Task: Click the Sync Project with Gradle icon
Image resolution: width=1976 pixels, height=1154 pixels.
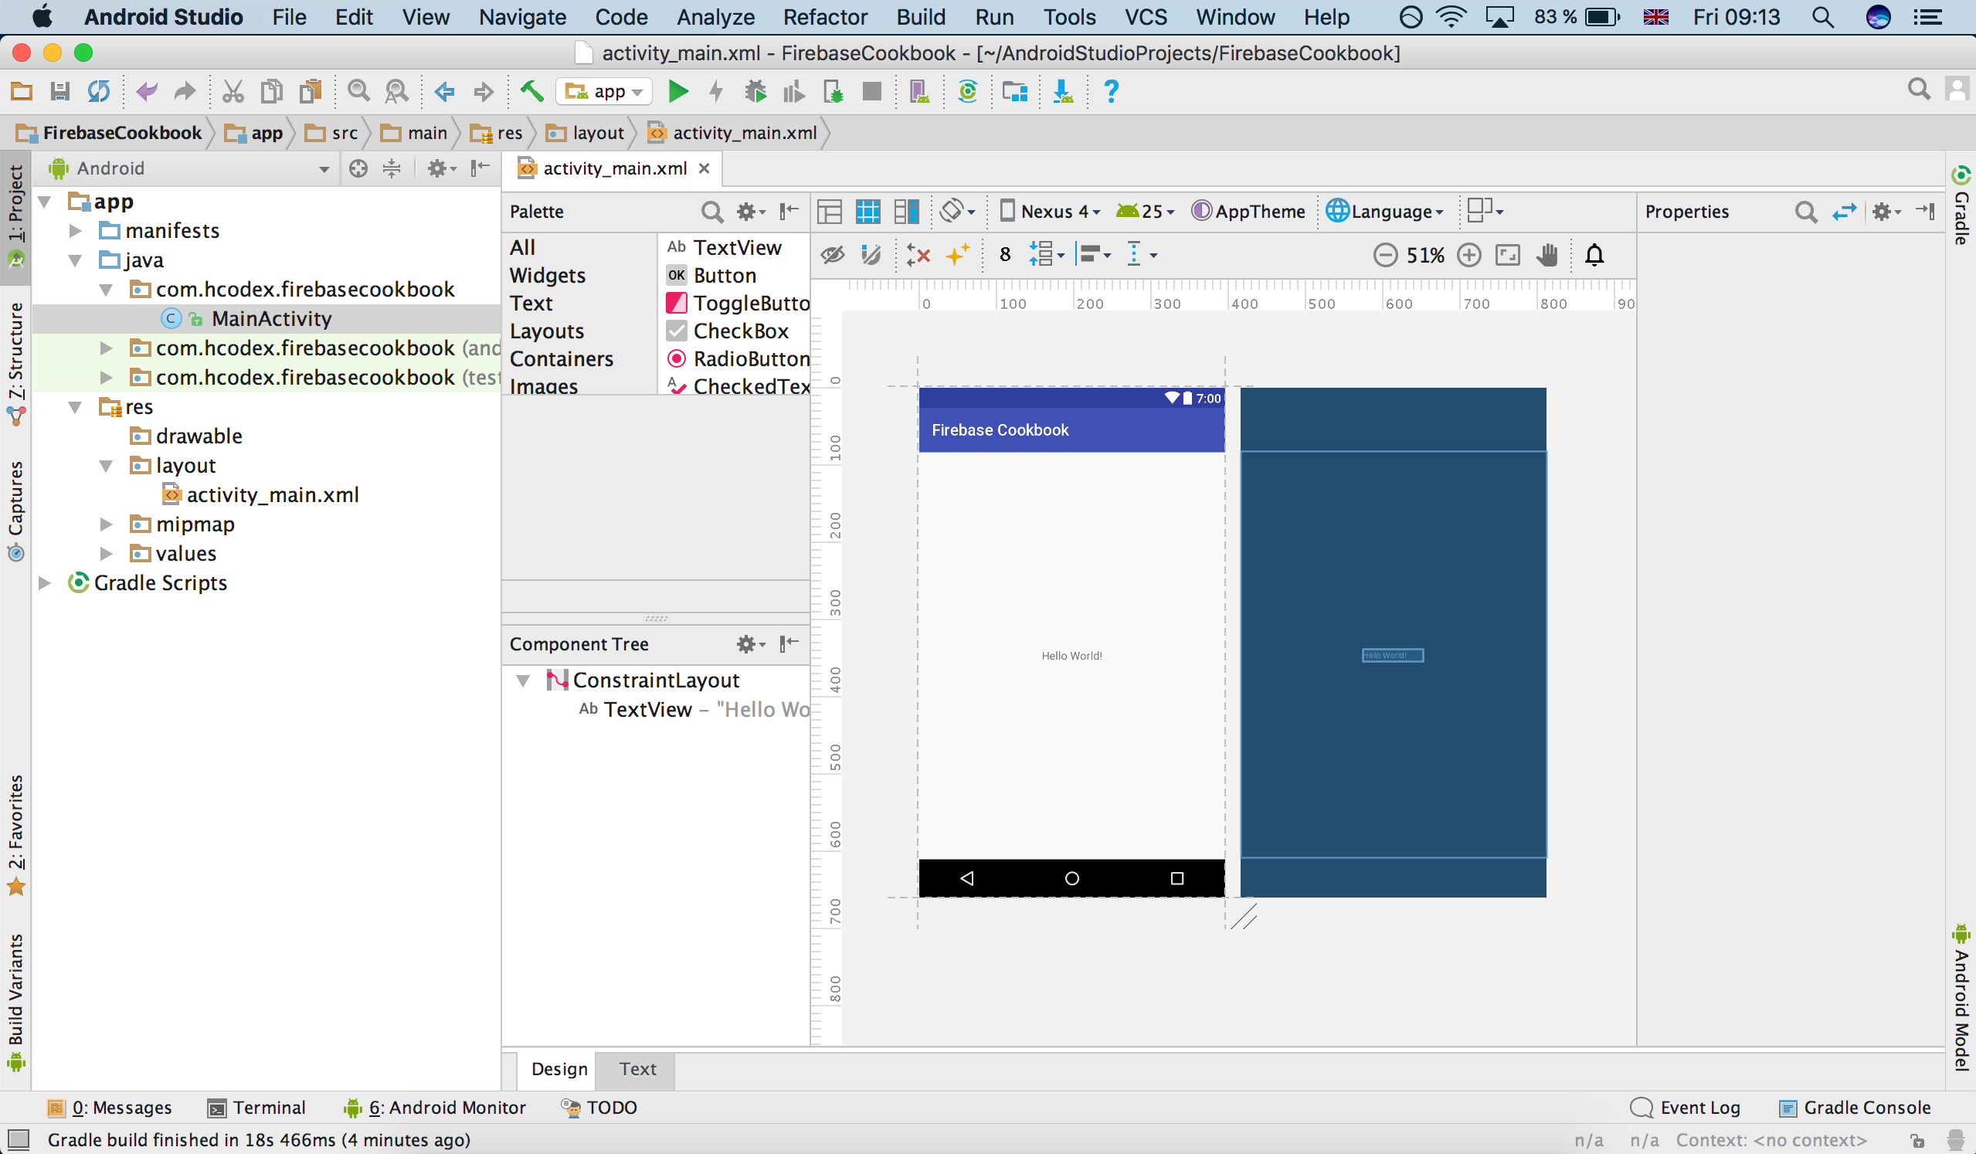Action: 968,92
